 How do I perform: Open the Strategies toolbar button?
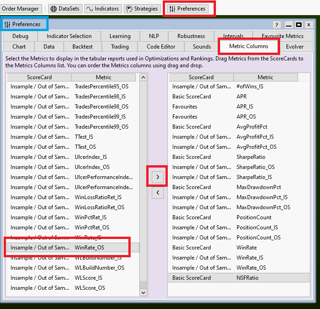pyautogui.click(x=142, y=9)
